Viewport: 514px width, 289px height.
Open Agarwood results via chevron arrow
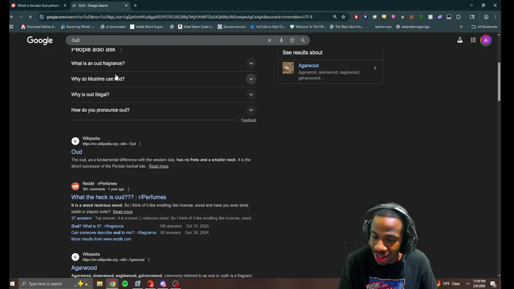click(x=375, y=68)
